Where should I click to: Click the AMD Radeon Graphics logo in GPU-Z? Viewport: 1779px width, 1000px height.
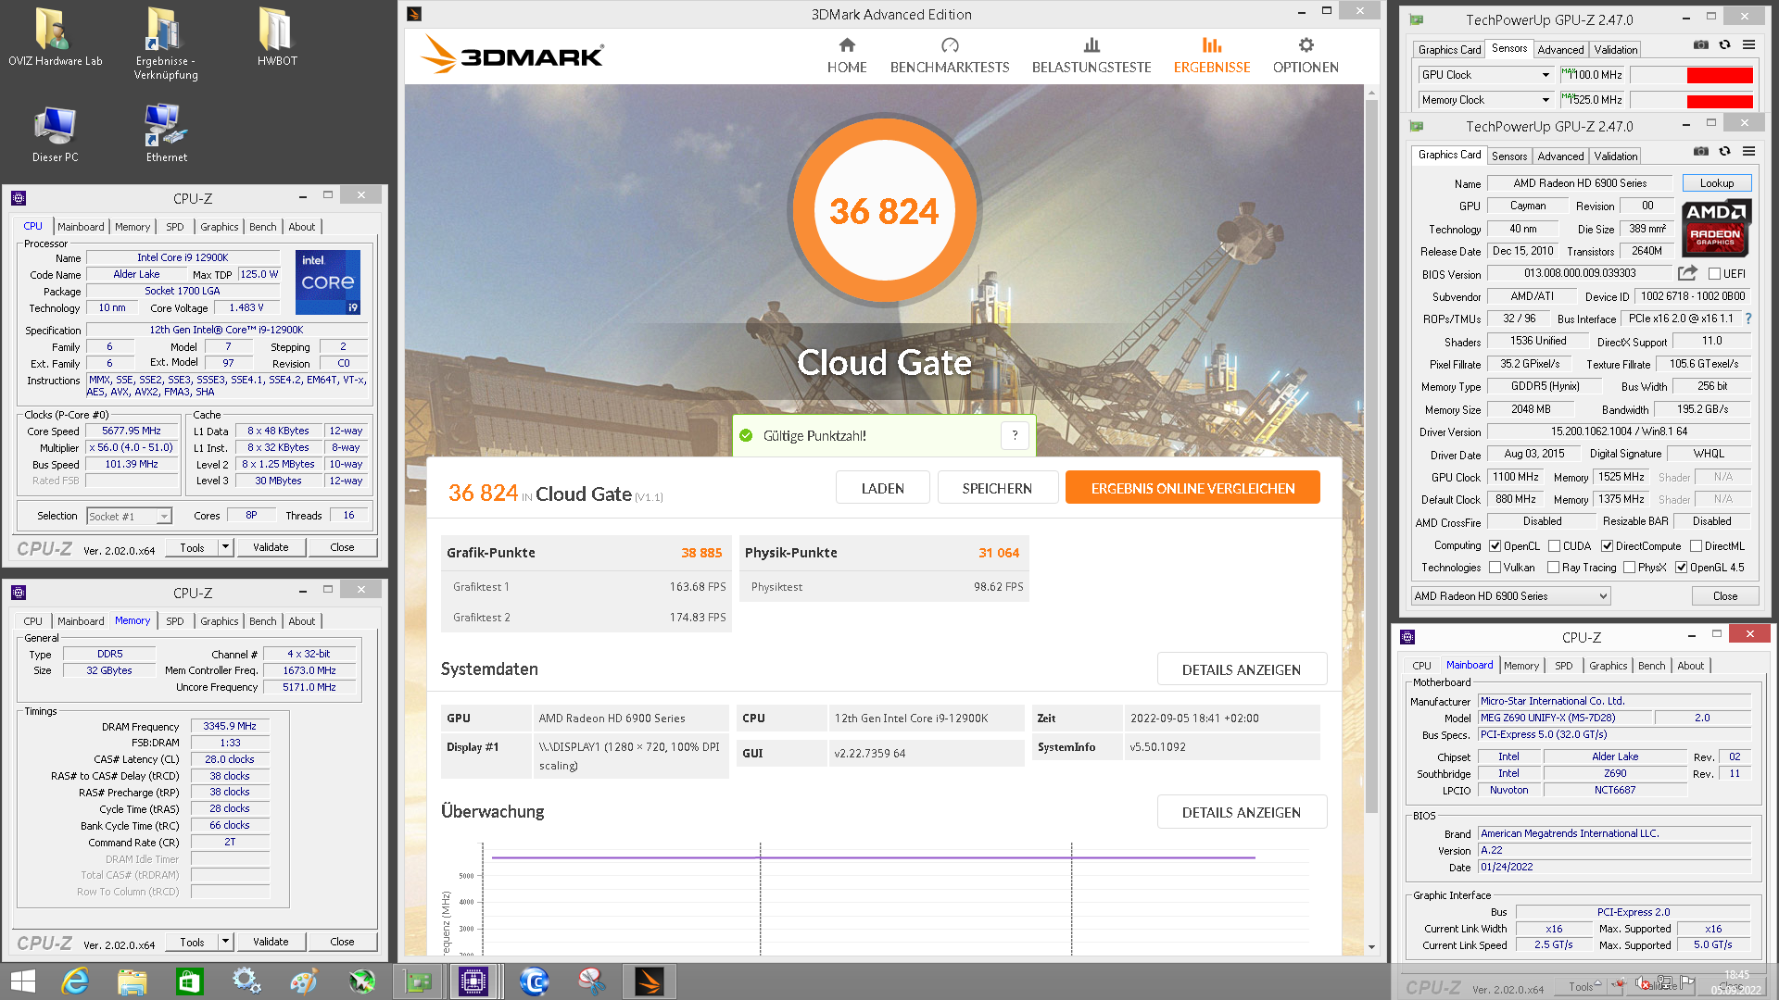tap(1715, 228)
